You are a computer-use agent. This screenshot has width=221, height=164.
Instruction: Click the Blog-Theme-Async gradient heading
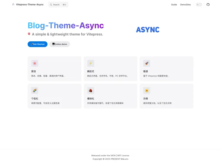click(66, 26)
